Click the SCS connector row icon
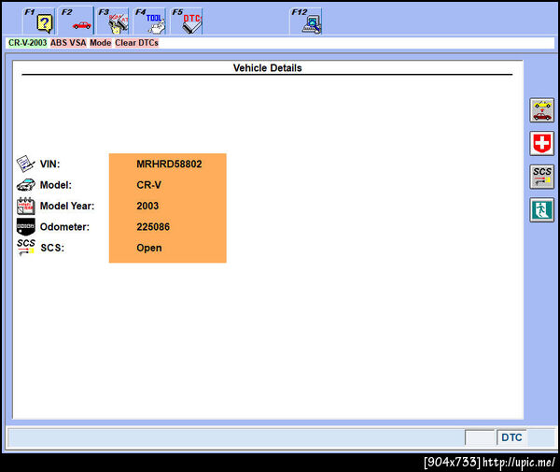Viewport: 560px width, 472px height. [26, 248]
